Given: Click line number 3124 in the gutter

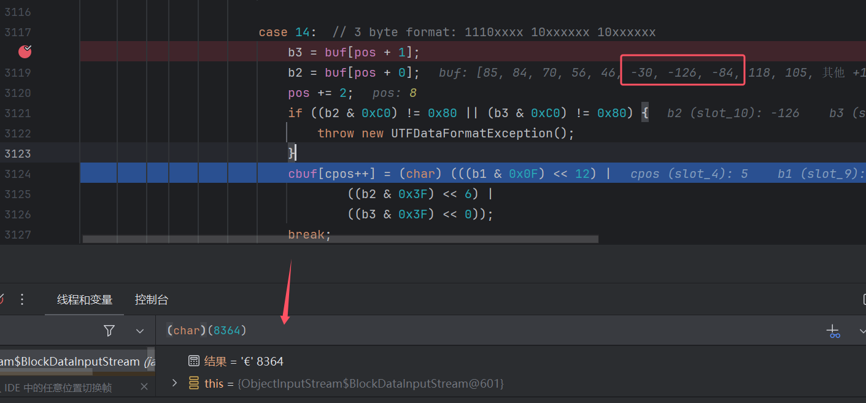Looking at the screenshot, I should (x=17, y=174).
